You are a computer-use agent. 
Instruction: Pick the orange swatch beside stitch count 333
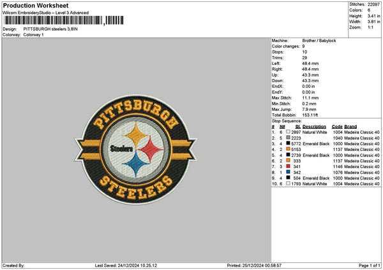[x=289, y=160]
